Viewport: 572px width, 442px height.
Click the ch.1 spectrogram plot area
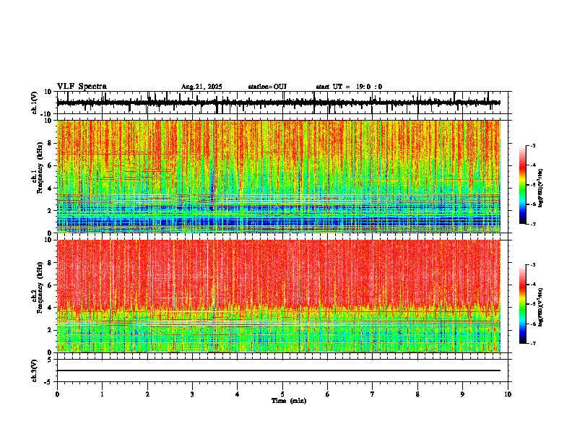(x=279, y=176)
